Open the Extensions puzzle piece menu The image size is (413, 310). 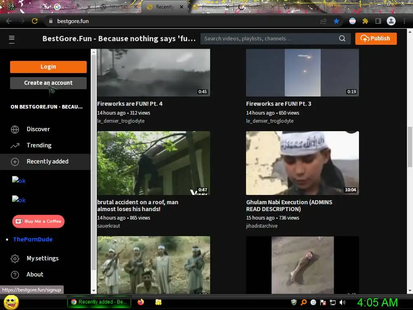tap(365, 21)
